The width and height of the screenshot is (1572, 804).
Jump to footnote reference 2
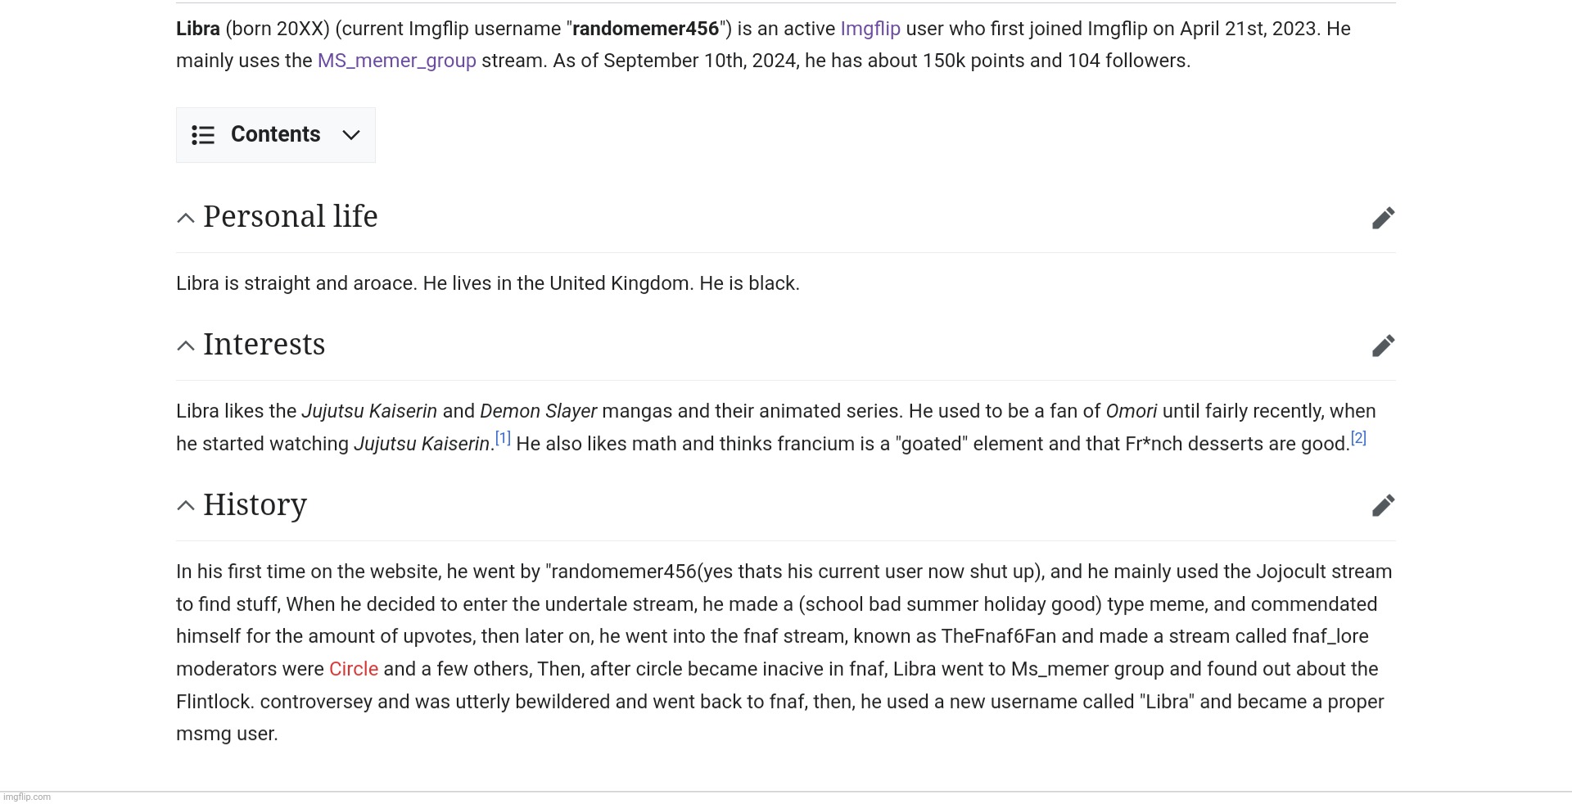tap(1358, 438)
